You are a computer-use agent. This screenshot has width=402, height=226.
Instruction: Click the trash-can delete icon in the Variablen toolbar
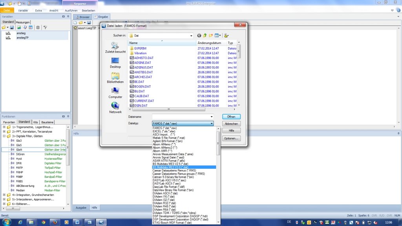[x=38, y=27]
